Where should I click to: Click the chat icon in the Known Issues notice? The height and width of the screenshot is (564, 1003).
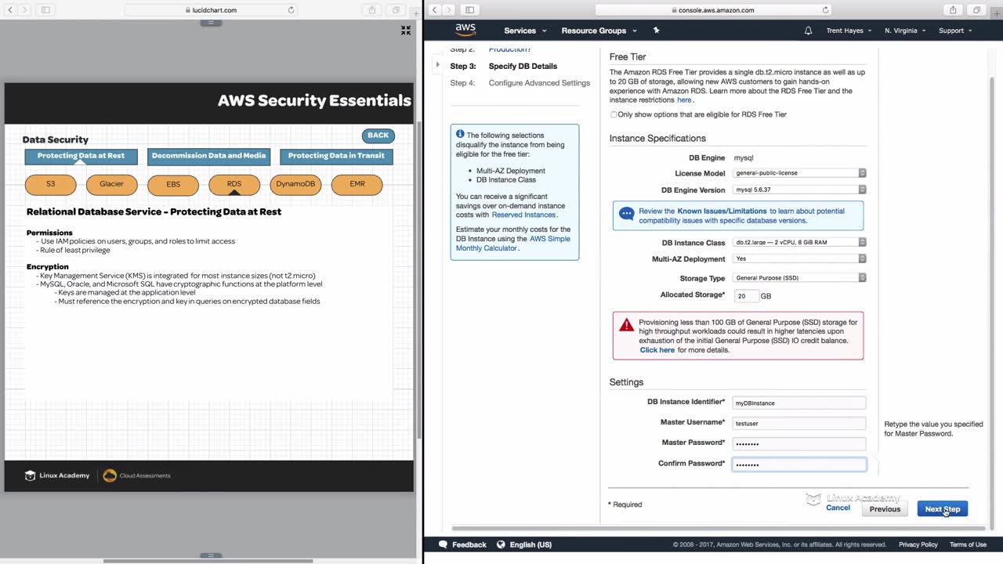pyautogui.click(x=626, y=213)
